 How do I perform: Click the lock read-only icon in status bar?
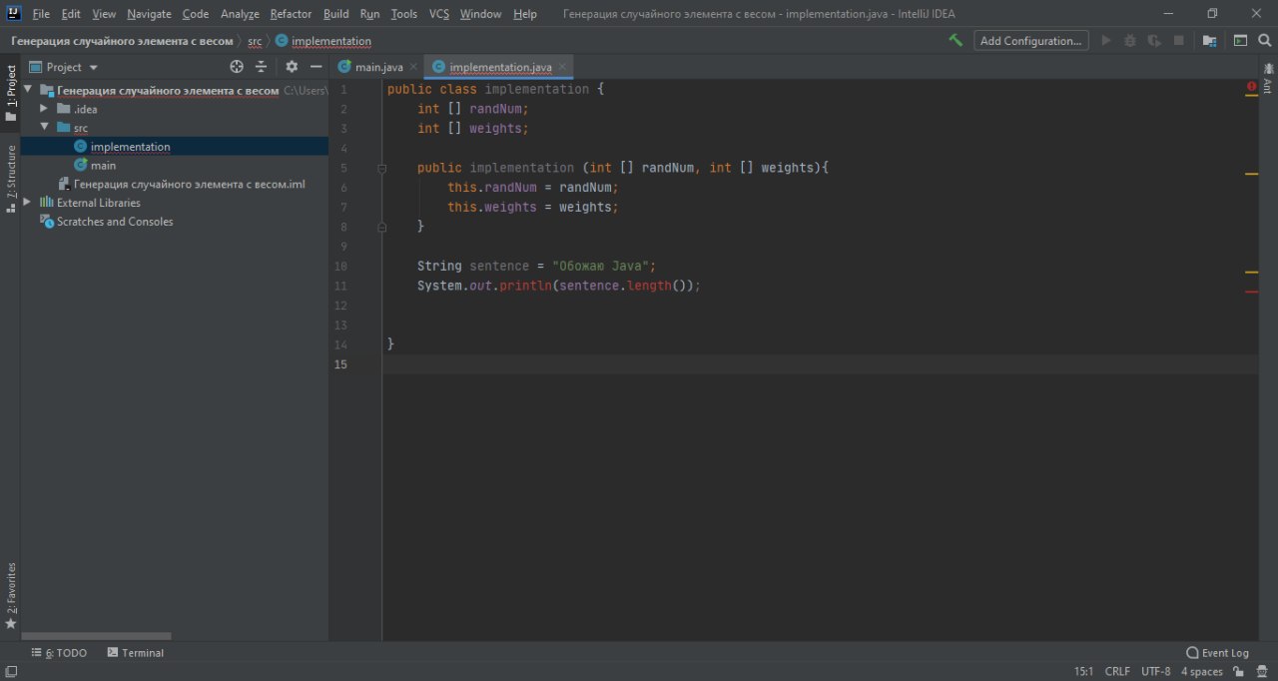(x=1240, y=672)
